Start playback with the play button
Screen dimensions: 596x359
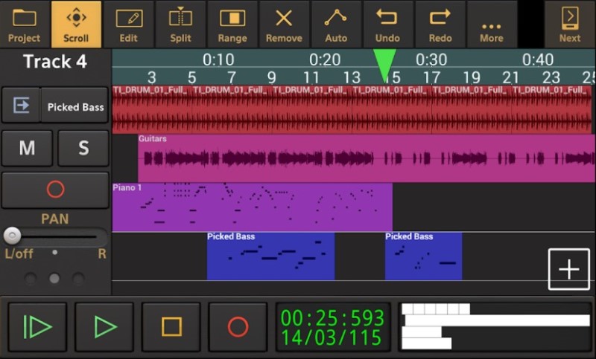pos(104,327)
